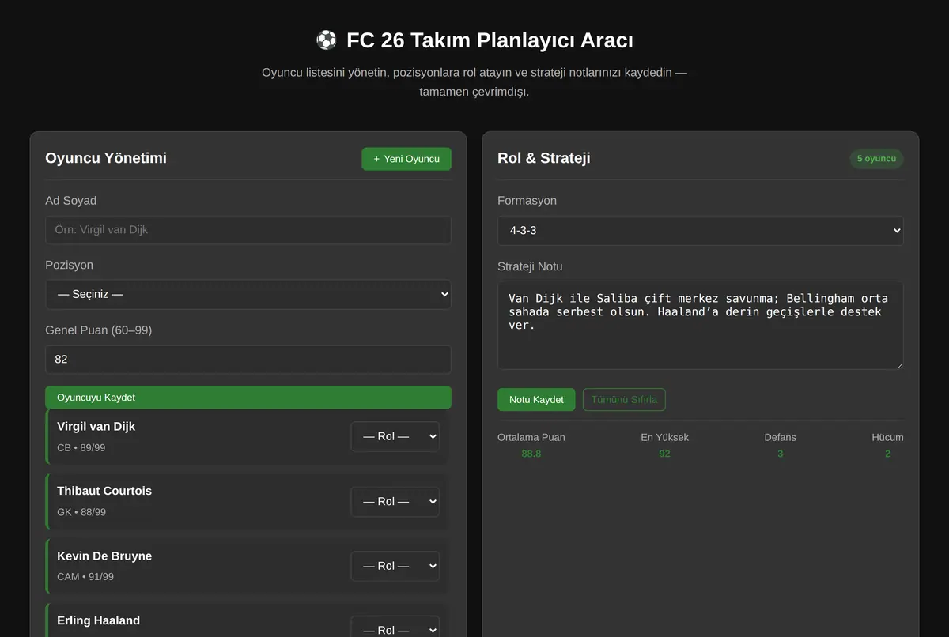Click the Hücum count value 2
This screenshot has width=949, height=637.
pos(887,454)
